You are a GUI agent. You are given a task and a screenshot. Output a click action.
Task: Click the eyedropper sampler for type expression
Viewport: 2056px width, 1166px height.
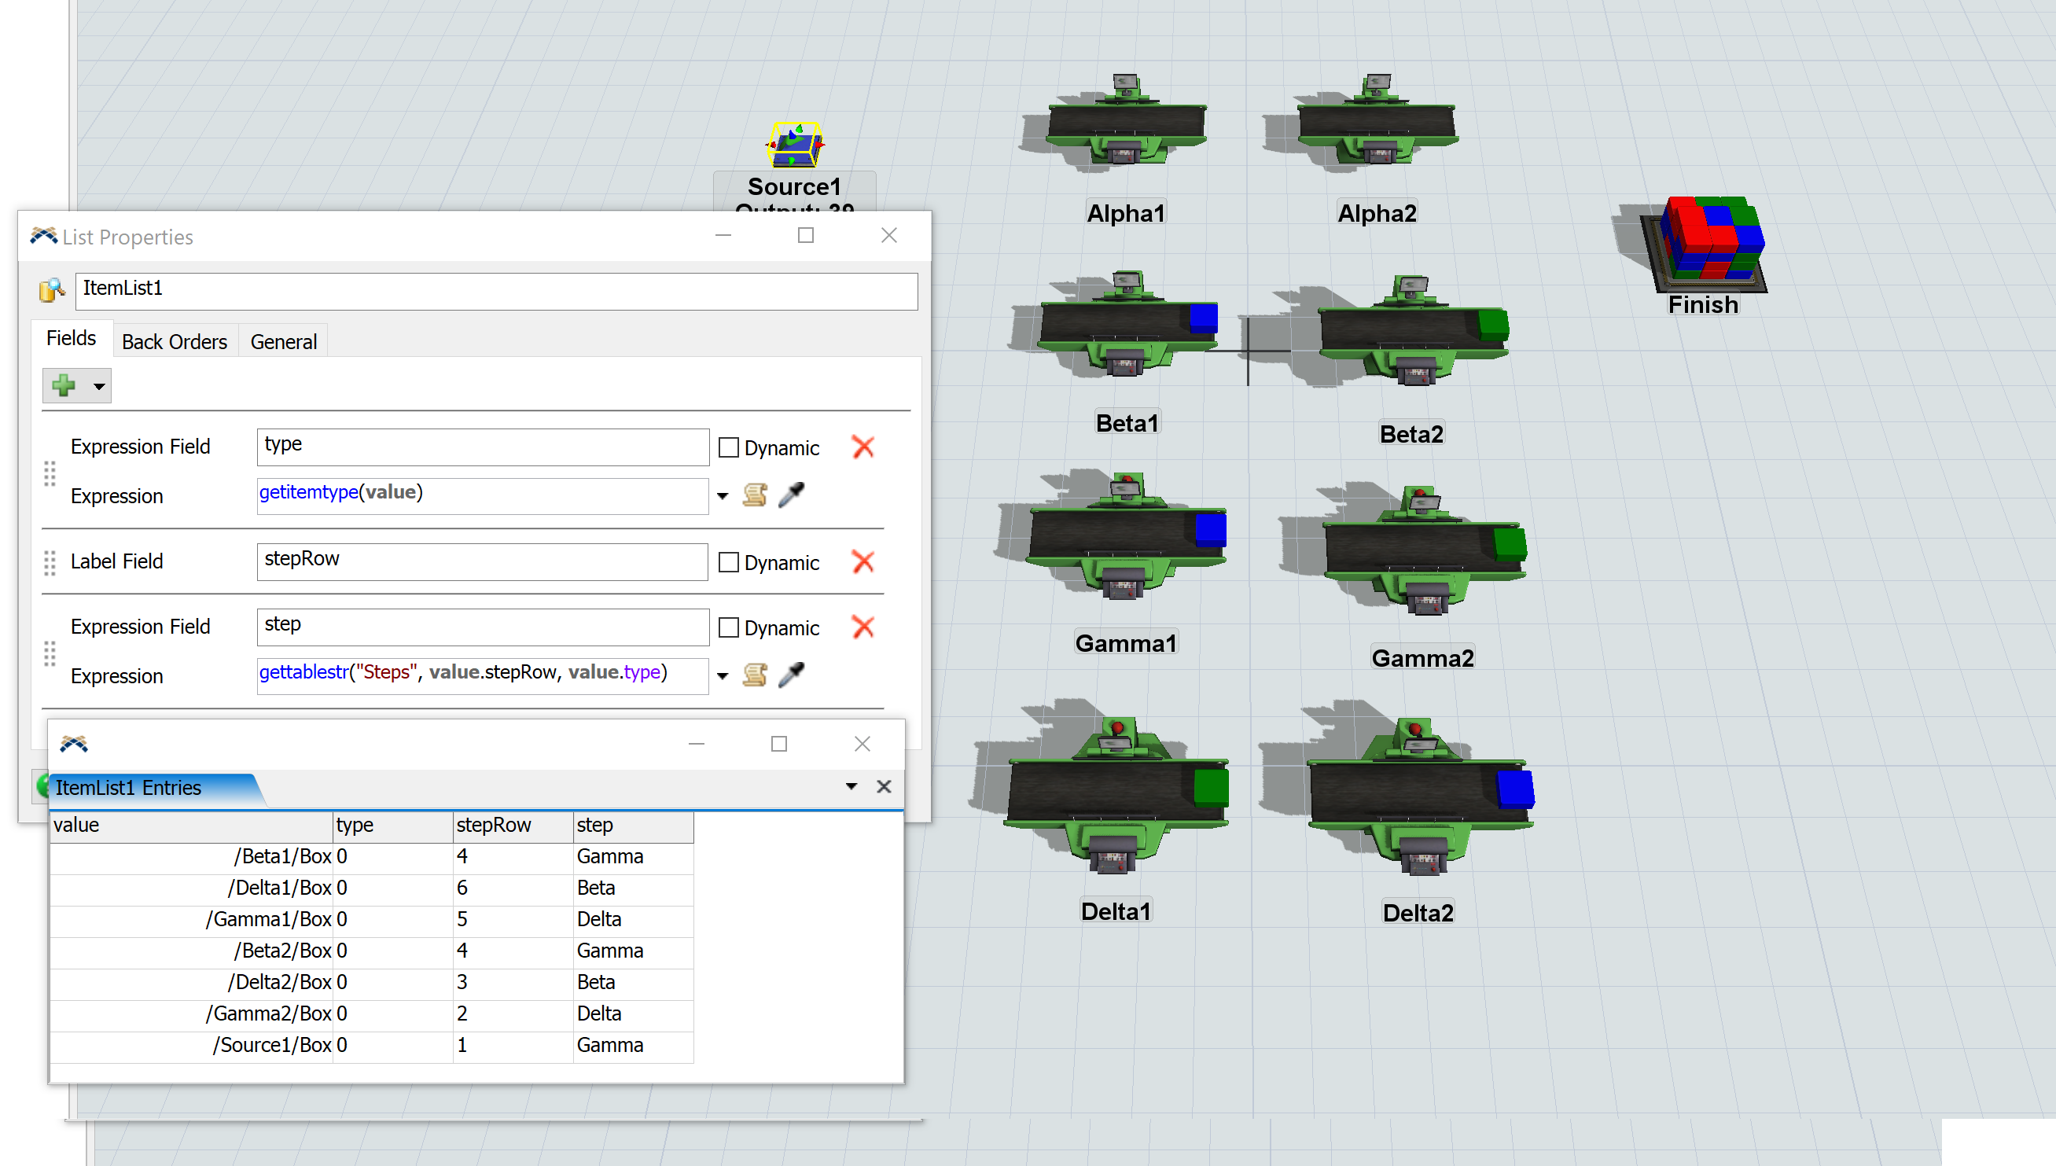tap(791, 495)
